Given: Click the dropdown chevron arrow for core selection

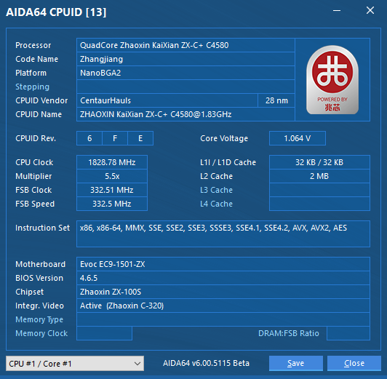Looking at the screenshot, I should click(x=137, y=364).
